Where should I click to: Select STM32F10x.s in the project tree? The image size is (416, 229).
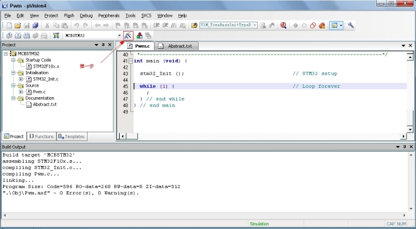coord(46,66)
